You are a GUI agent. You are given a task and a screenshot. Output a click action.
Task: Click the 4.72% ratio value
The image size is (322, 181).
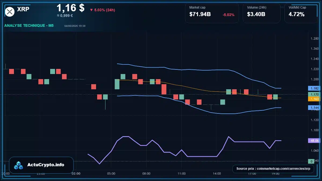(297, 14)
